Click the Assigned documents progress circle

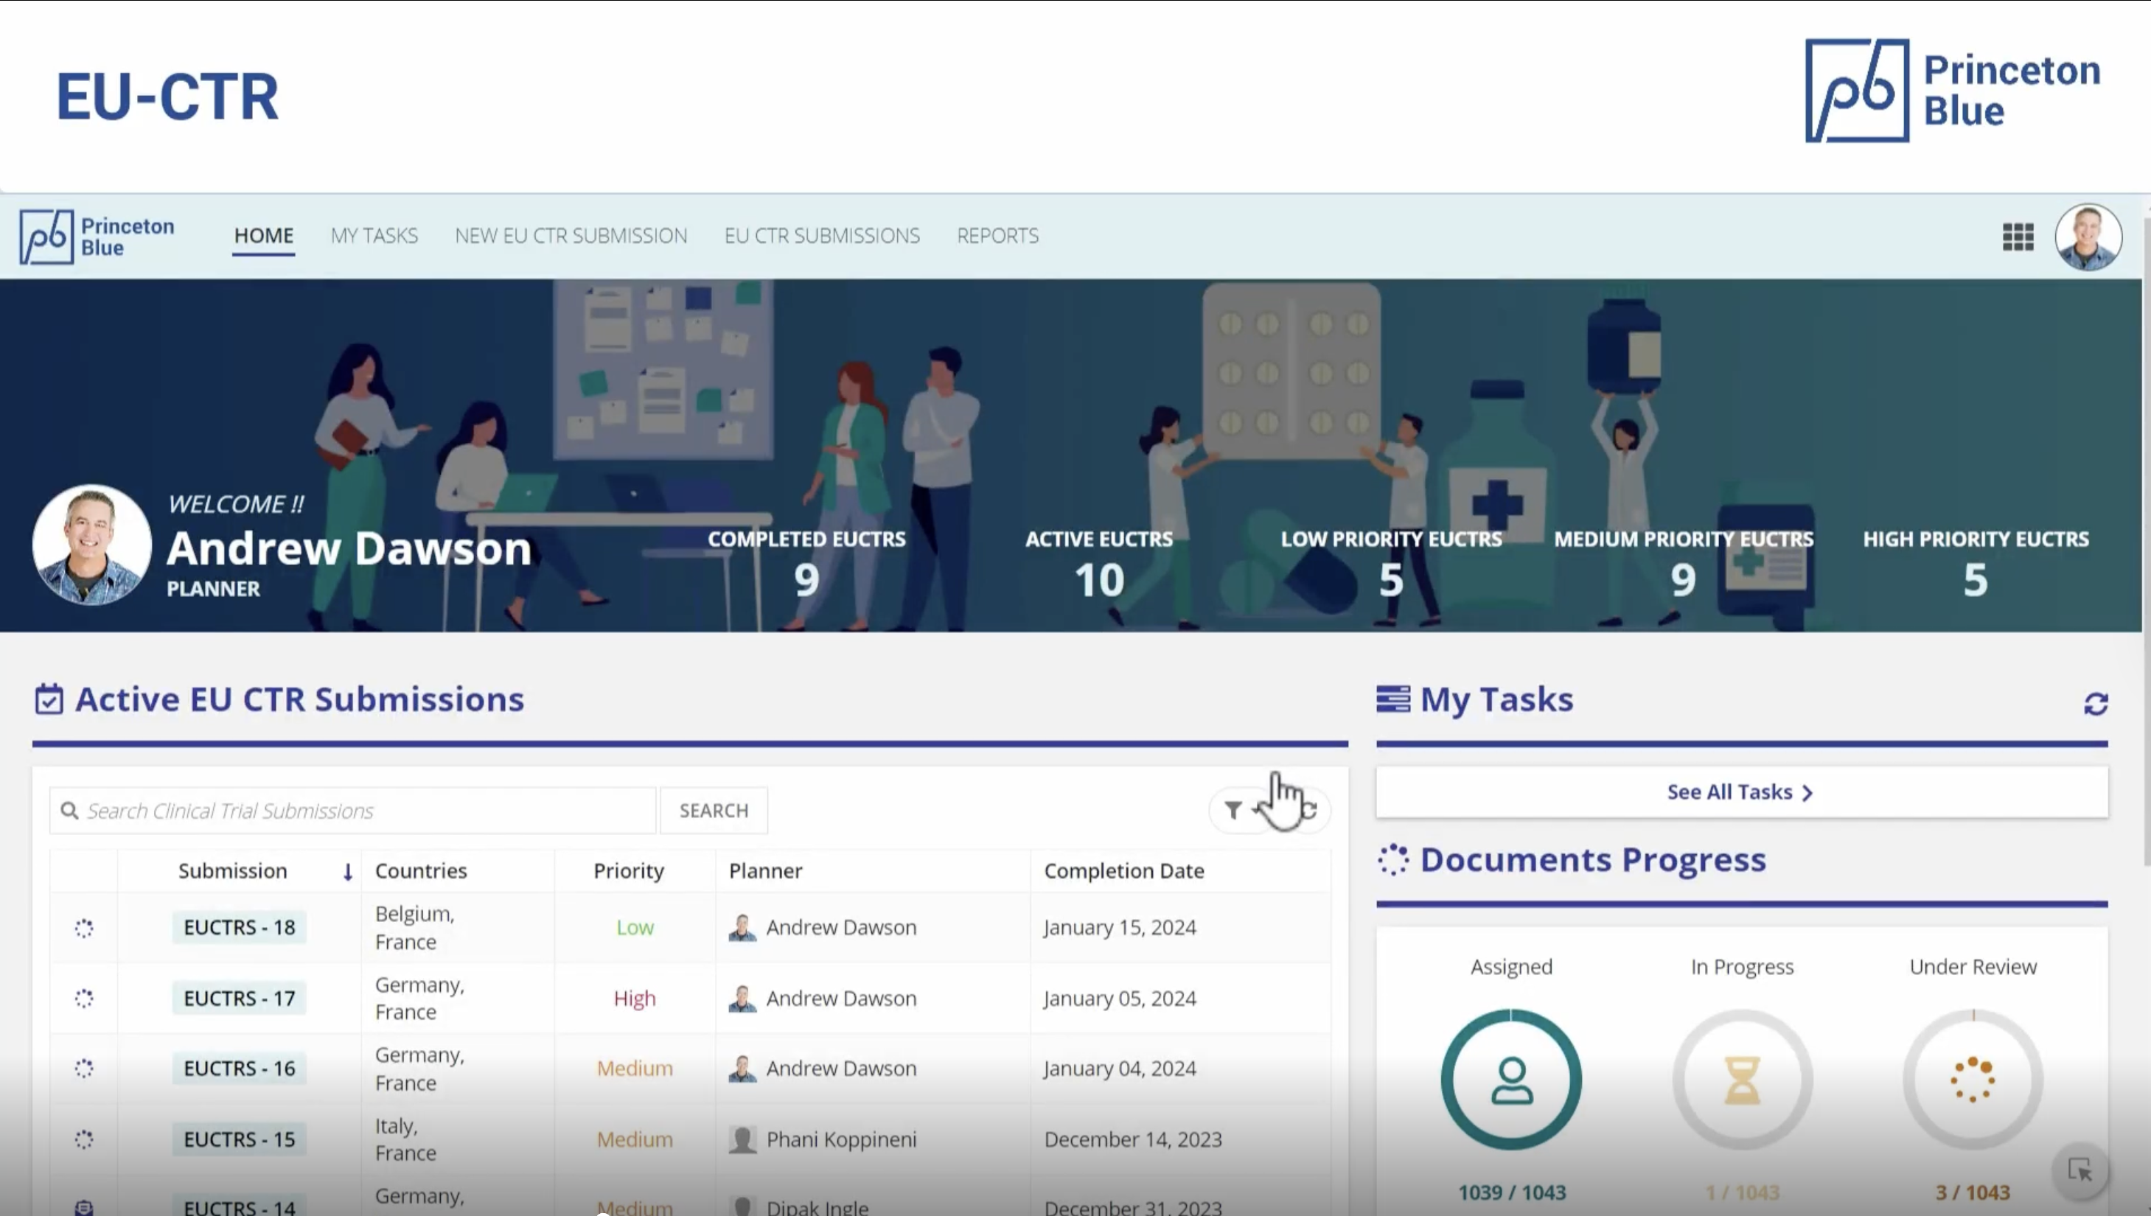pyautogui.click(x=1510, y=1079)
